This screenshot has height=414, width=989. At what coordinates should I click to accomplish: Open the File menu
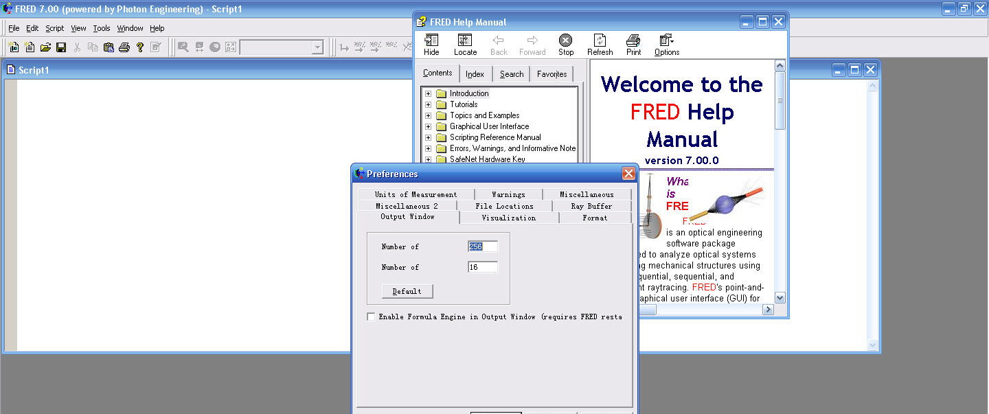point(14,28)
